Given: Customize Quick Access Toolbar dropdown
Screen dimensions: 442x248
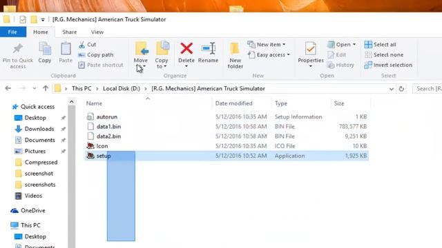Looking at the screenshot, I should tap(43, 20).
